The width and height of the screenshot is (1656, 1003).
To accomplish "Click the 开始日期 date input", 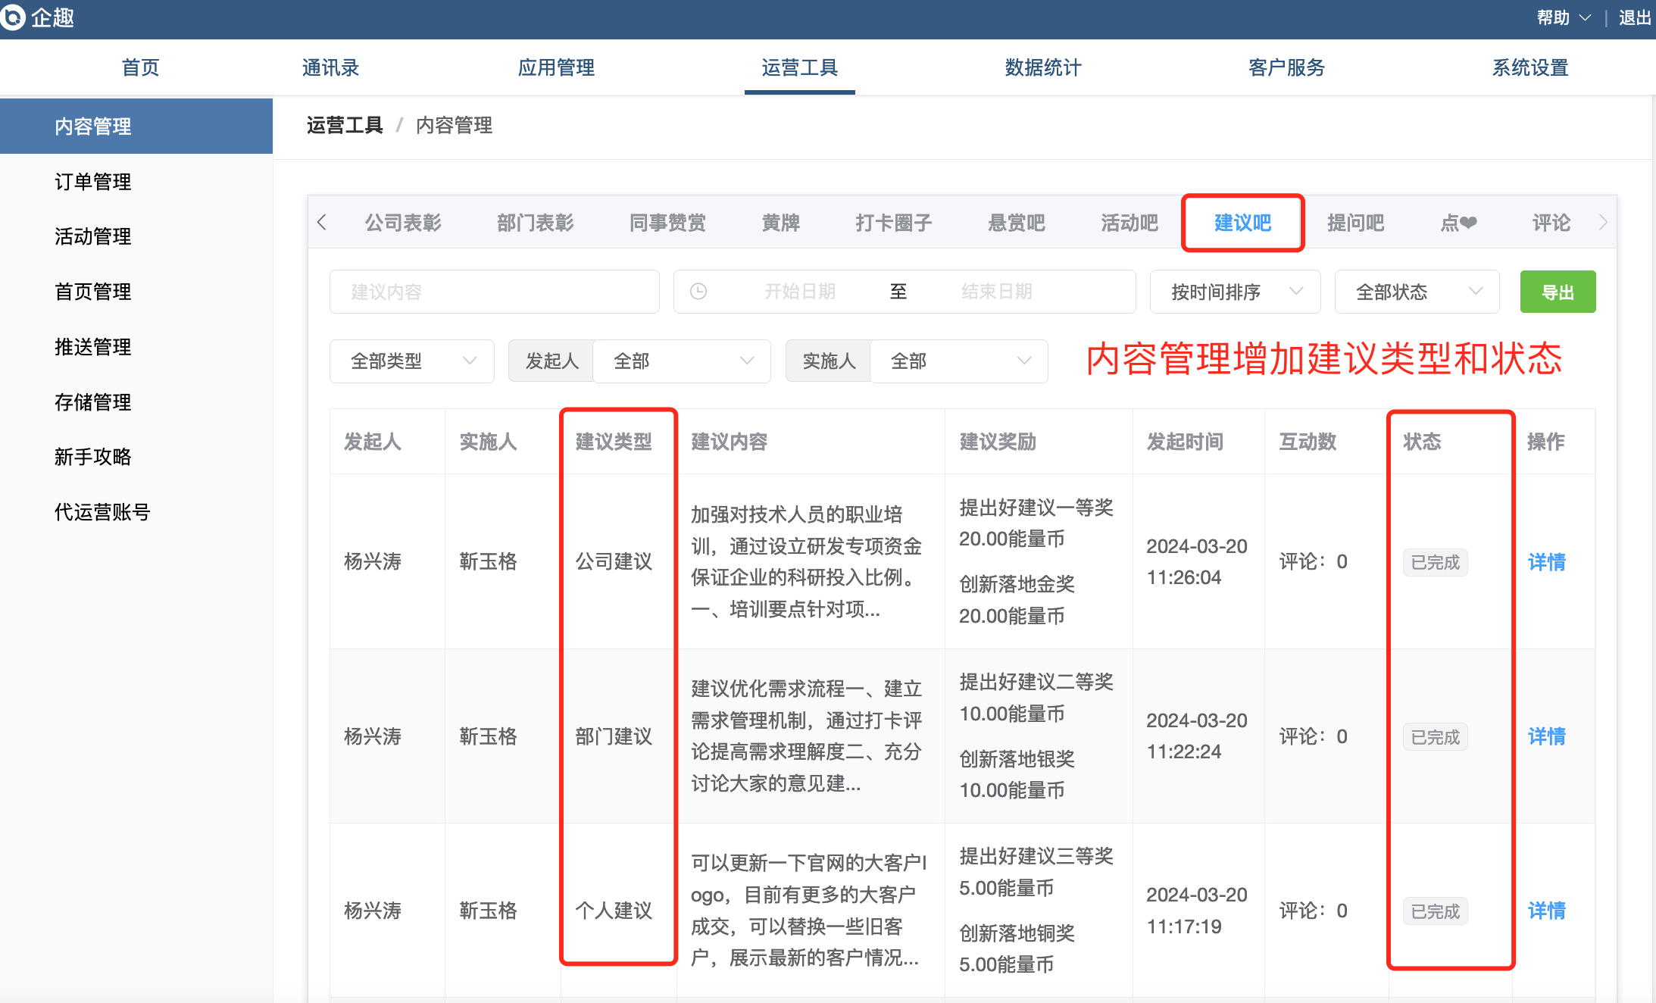I will point(799,292).
